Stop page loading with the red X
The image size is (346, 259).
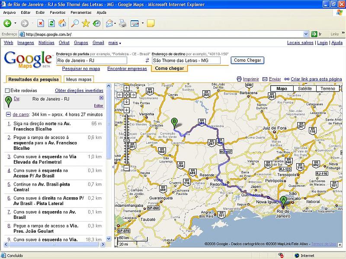tap(41, 23)
